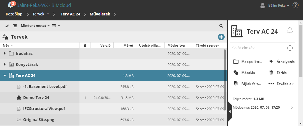
Task: Click the Másolás copy action
Action: [244, 73]
